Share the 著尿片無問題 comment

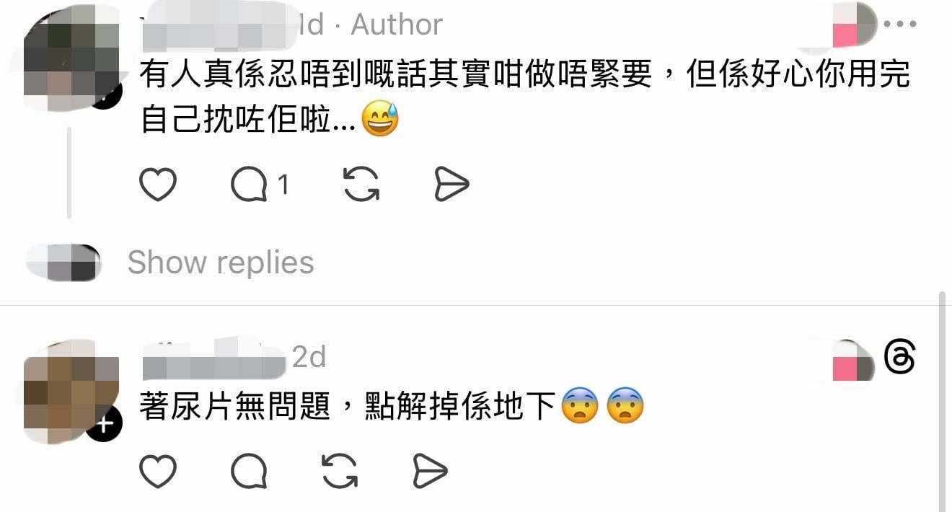point(431,472)
